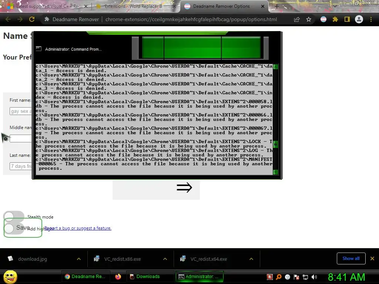Viewport: 379px width, 284px height.
Task: Focus the First name input field
Action: [21, 111]
